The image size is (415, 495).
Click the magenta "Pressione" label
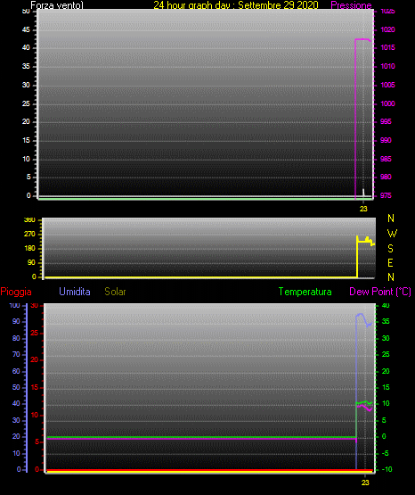click(351, 5)
